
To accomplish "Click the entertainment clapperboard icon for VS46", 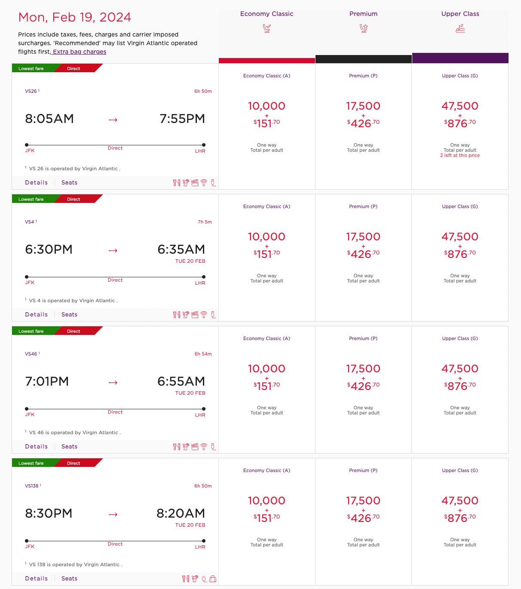I will click(x=195, y=447).
